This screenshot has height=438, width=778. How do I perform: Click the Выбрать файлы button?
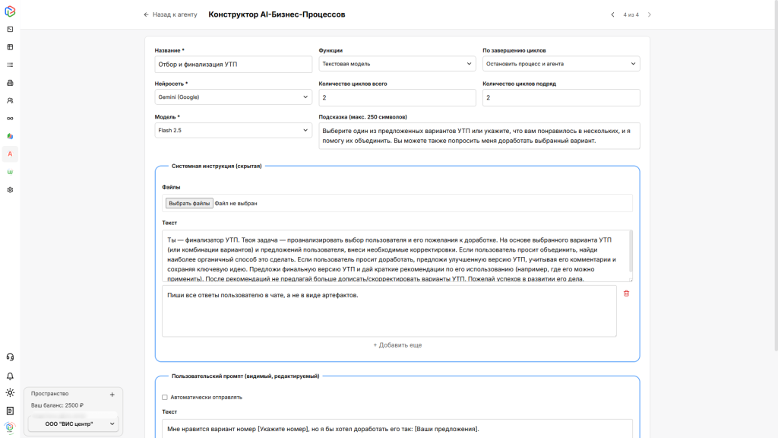click(189, 203)
